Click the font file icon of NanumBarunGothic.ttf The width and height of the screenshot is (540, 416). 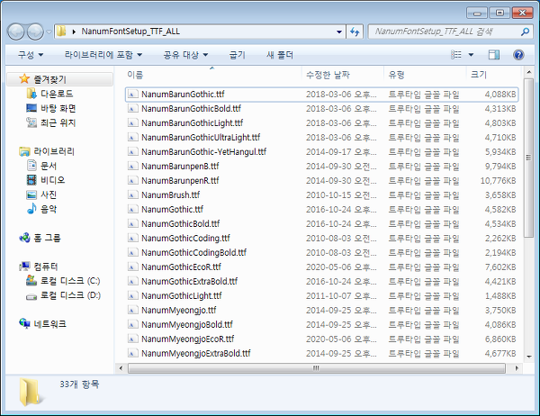(x=133, y=94)
